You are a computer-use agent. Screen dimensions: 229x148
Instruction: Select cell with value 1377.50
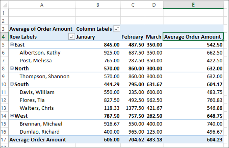(133, 108)
